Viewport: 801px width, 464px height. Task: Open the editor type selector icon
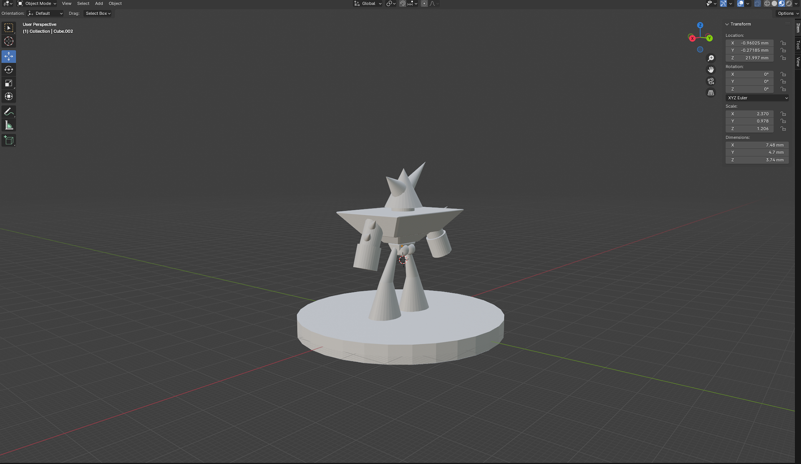pos(8,3)
